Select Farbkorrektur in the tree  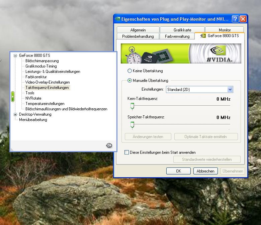(x=36, y=77)
